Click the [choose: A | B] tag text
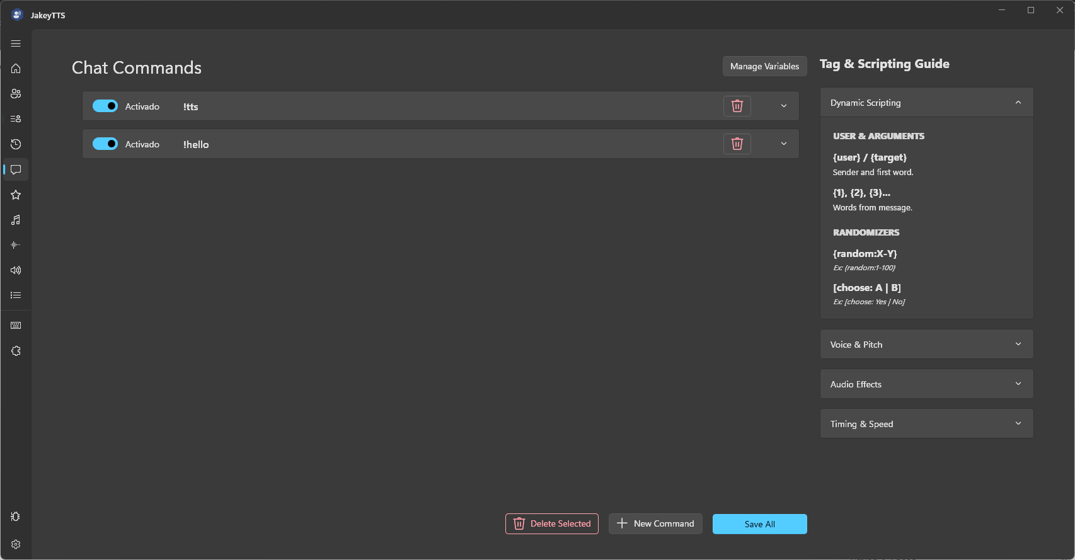Viewport: 1075px width, 560px height. coord(867,288)
